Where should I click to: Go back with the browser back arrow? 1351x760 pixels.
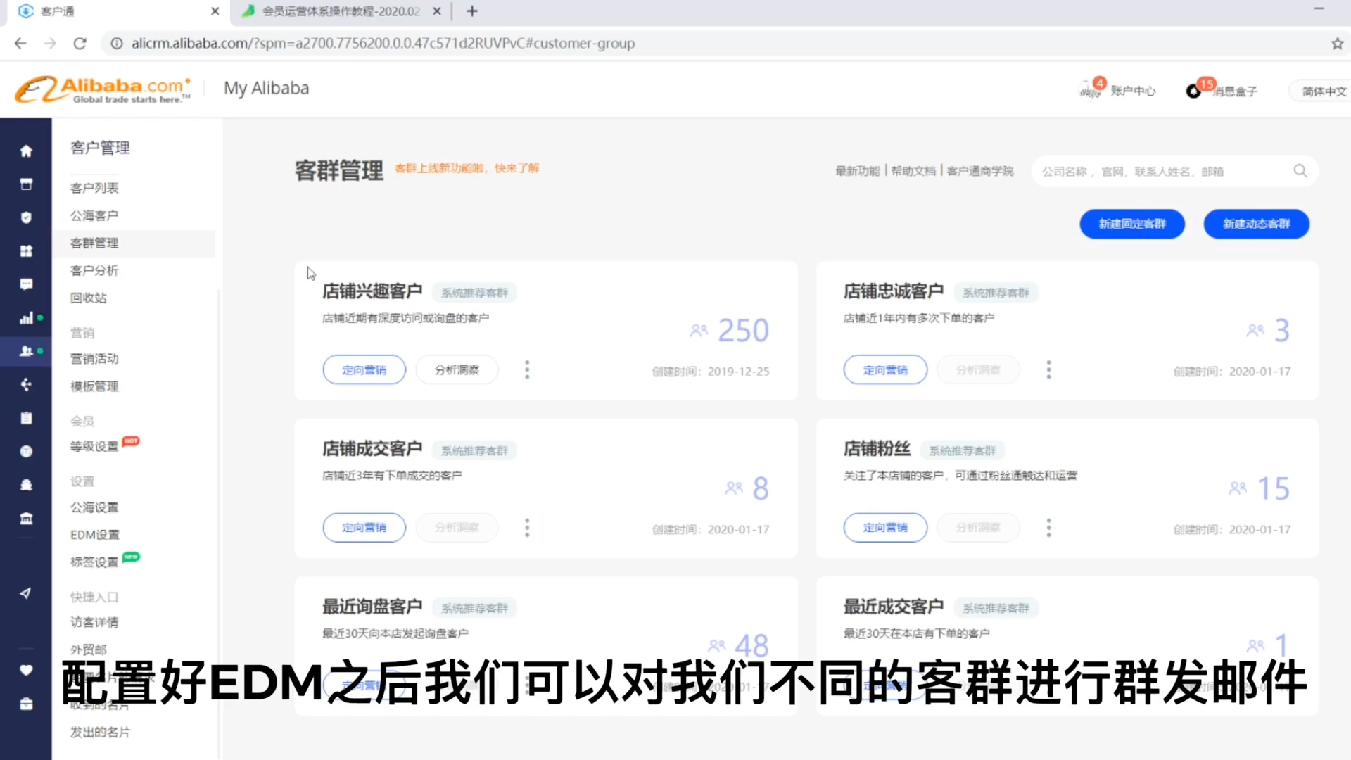pos(20,44)
